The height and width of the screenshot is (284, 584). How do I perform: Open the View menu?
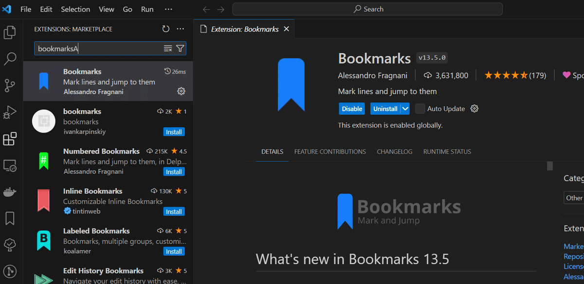107,9
